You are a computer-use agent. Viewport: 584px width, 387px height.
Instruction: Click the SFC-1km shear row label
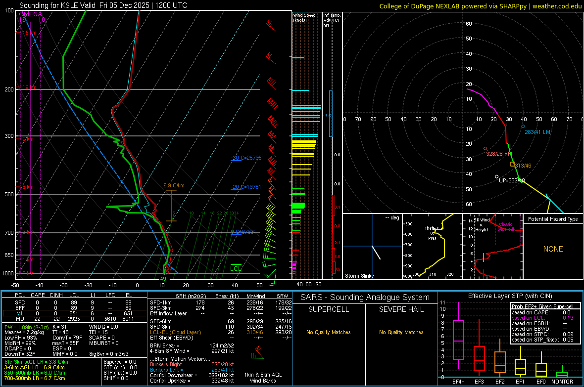[x=161, y=302]
